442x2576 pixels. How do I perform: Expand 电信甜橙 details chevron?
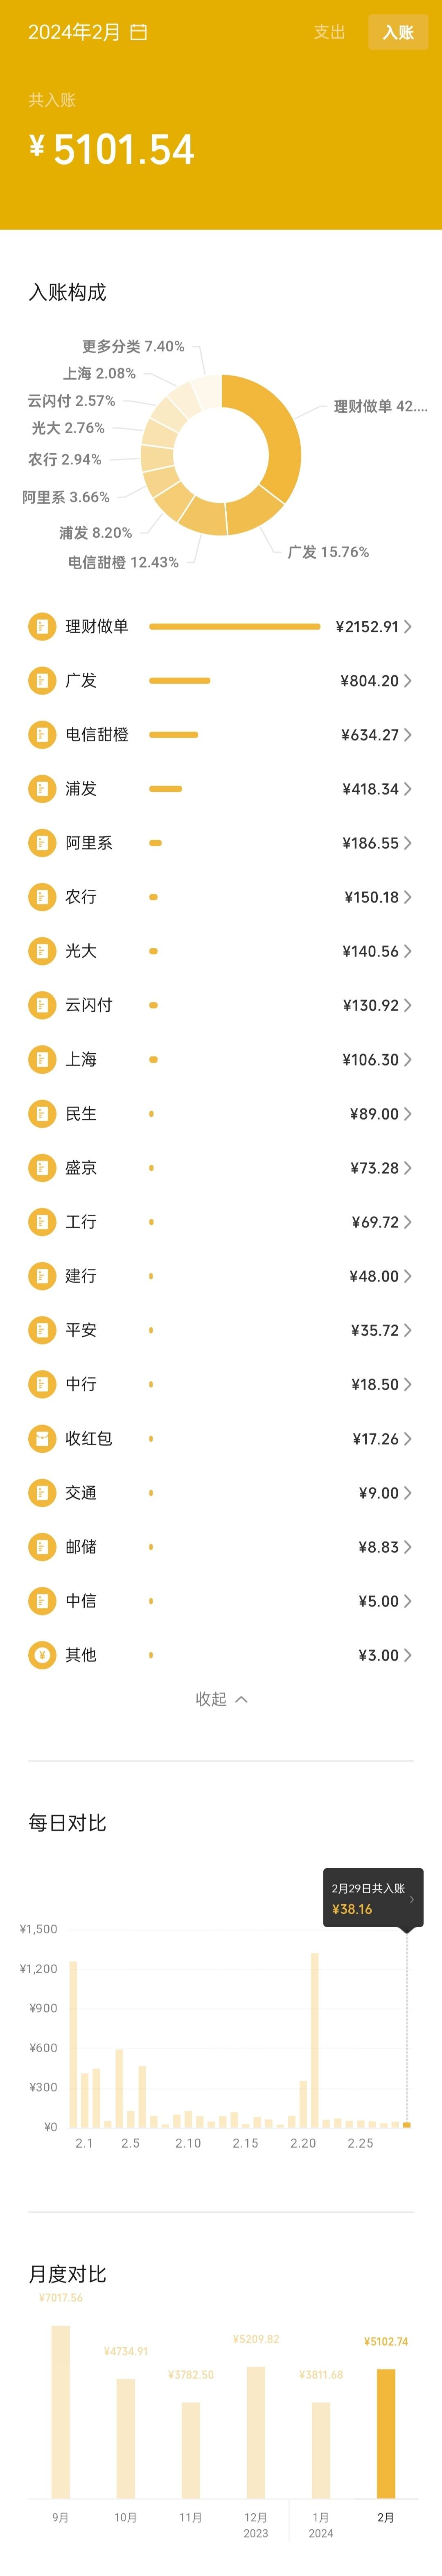click(x=408, y=735)
